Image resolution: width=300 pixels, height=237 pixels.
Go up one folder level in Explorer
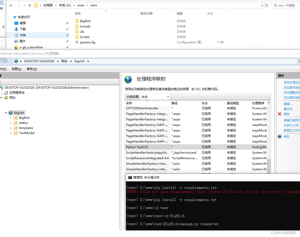click(30, 6)
